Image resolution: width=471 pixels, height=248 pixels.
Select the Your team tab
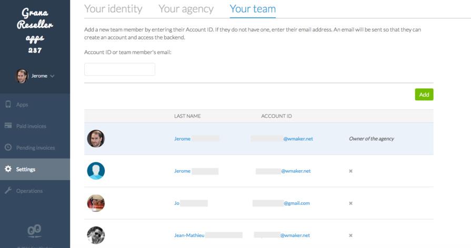pos(253,9)
